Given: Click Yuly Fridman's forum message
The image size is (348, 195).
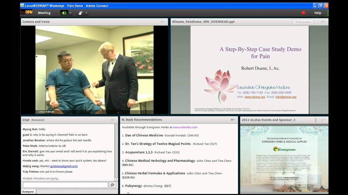Looking at the screenshot, I should click(48, 171).
